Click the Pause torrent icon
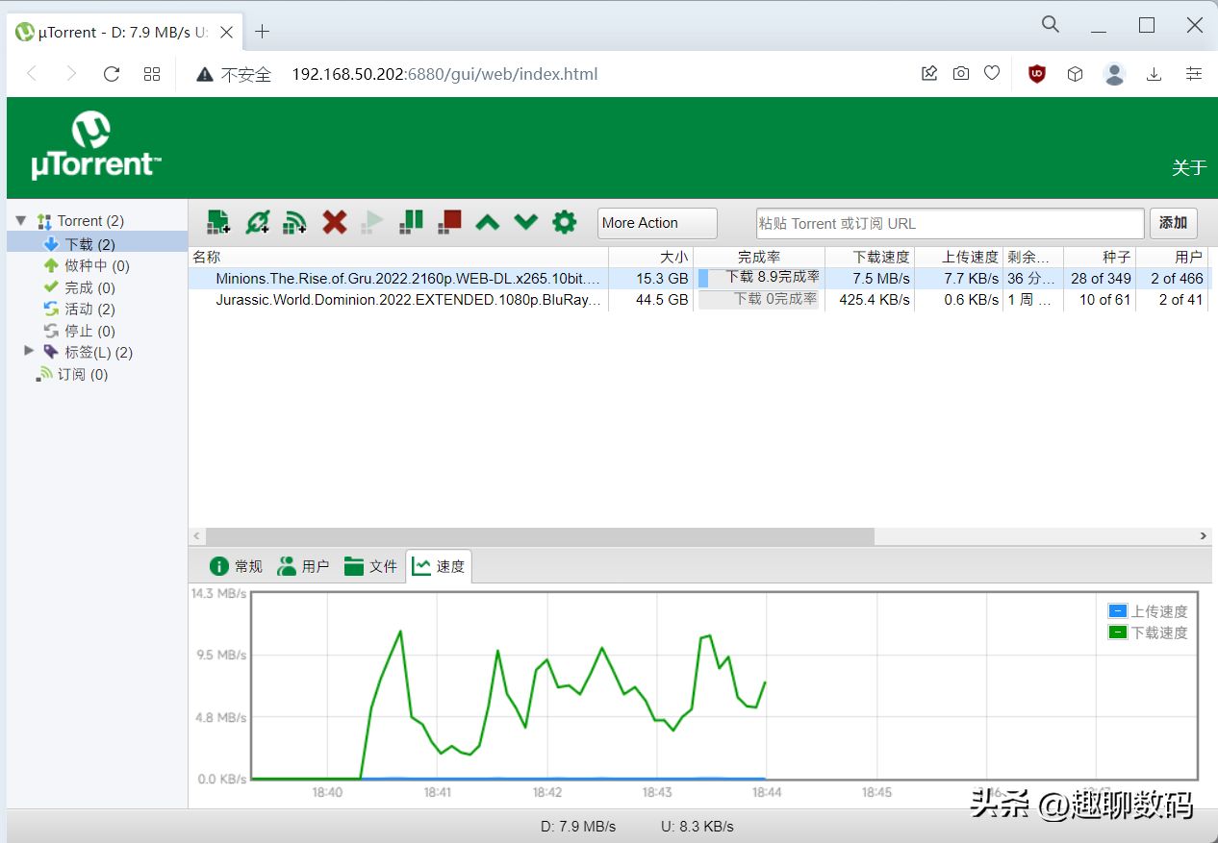Image resolution: width=1218 pixels, height=843 pixels. click(x=411, y=222)
